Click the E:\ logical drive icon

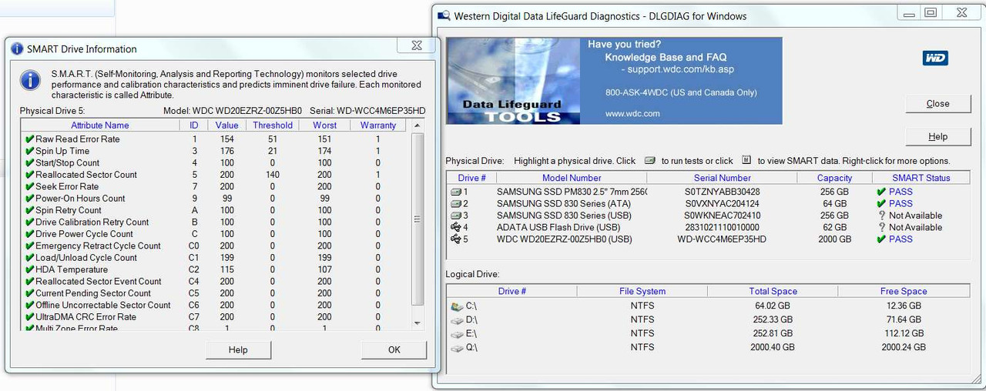(x=457, y=333)
